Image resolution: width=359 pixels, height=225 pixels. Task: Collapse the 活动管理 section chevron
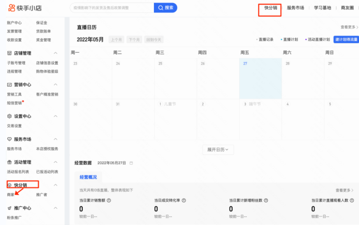pyautogui.click(x=55, y=162)
